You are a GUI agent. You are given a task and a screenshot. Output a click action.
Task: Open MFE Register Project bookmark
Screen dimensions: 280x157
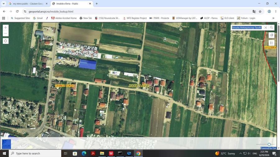click(x=135, y=18)
